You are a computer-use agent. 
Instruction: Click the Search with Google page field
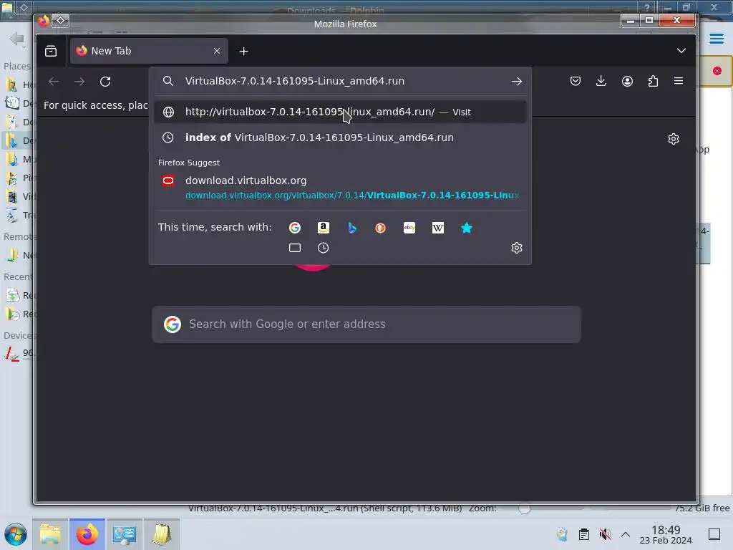366,324
